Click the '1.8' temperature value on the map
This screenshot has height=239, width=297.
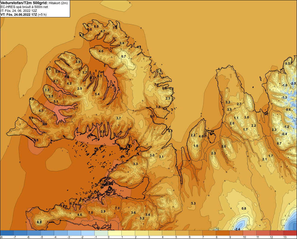[196, 146]
